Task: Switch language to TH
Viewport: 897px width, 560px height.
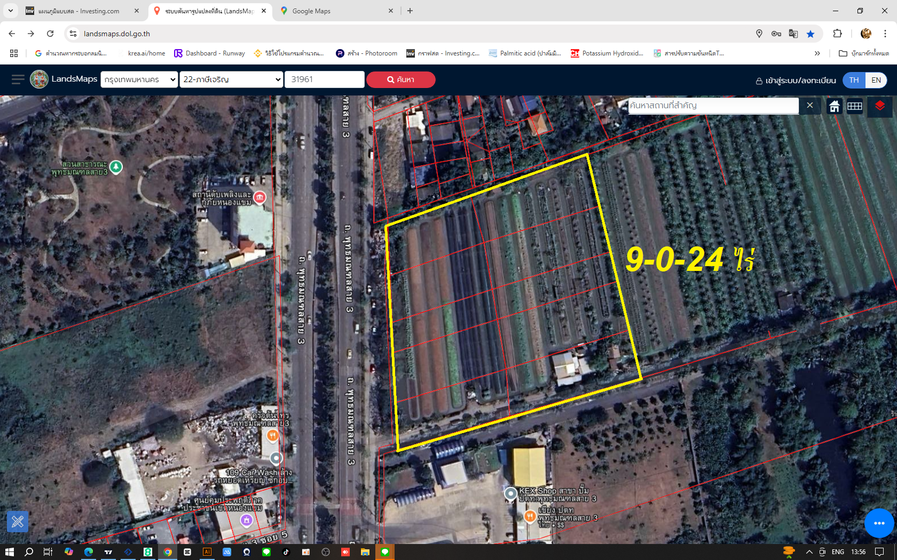Action: pyautogui.click(x=854, y=80)
